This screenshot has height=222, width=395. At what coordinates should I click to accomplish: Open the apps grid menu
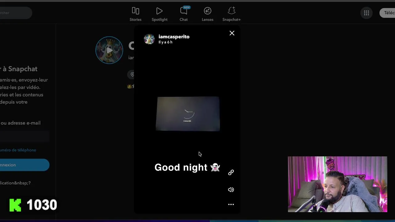click(367, 13)
